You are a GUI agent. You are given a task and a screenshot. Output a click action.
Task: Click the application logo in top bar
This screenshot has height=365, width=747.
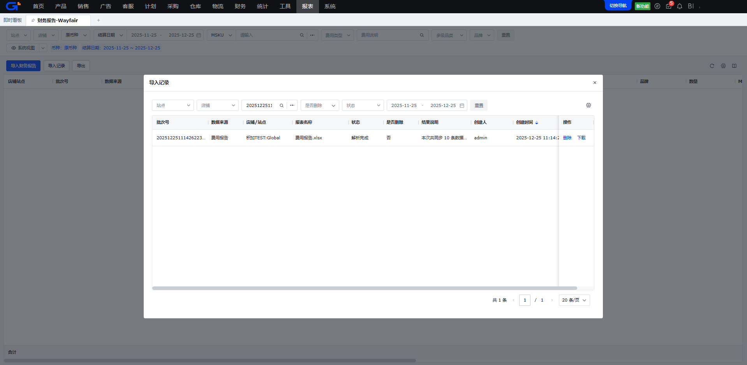click(x=13, y=6)
